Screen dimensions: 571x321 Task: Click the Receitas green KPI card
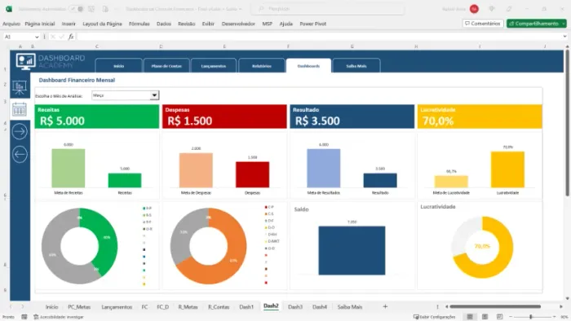97,117
